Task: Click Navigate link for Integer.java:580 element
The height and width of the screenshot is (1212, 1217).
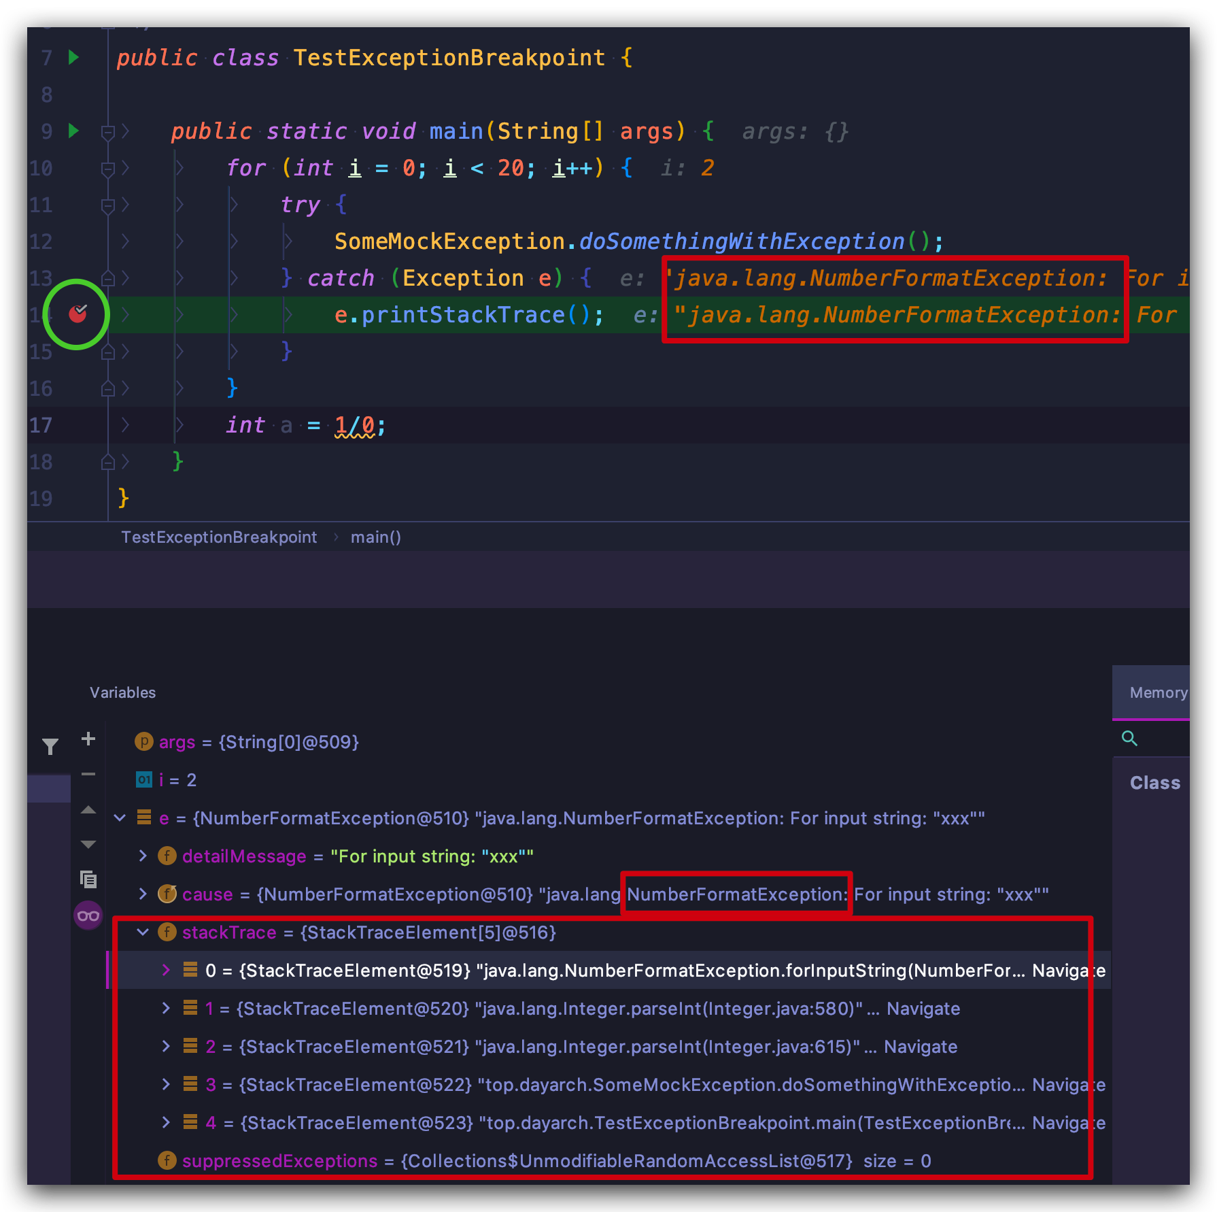Action: coord(923,1009)
